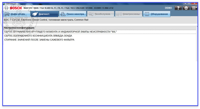Open the Инфо об а/м tab
This screenshot has width=200, height=109.
tap(17, 14)
